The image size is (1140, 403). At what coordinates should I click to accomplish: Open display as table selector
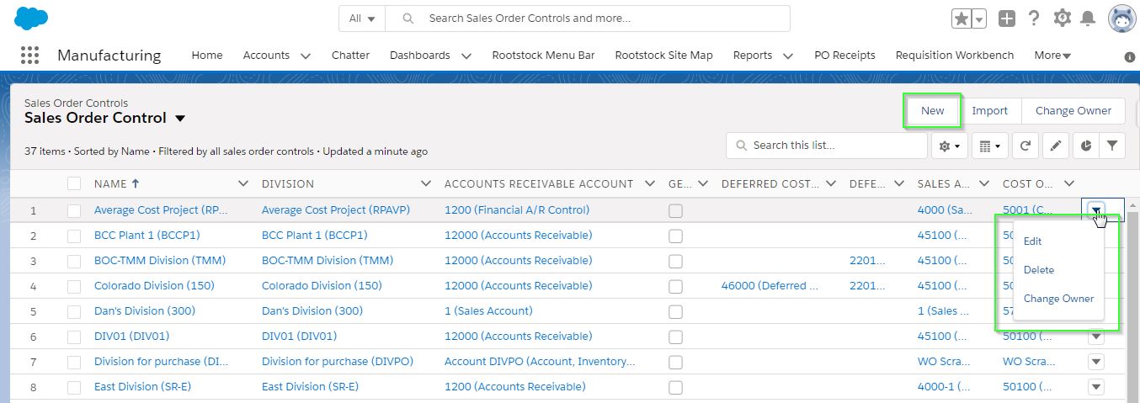[x=989, y=146]
